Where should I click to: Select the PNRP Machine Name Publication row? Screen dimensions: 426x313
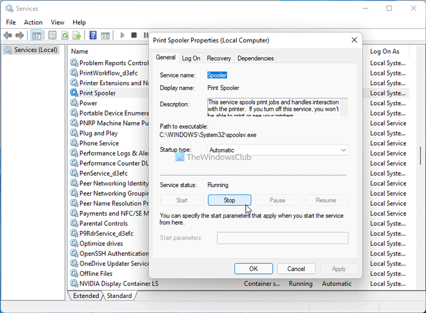point(109,123)
